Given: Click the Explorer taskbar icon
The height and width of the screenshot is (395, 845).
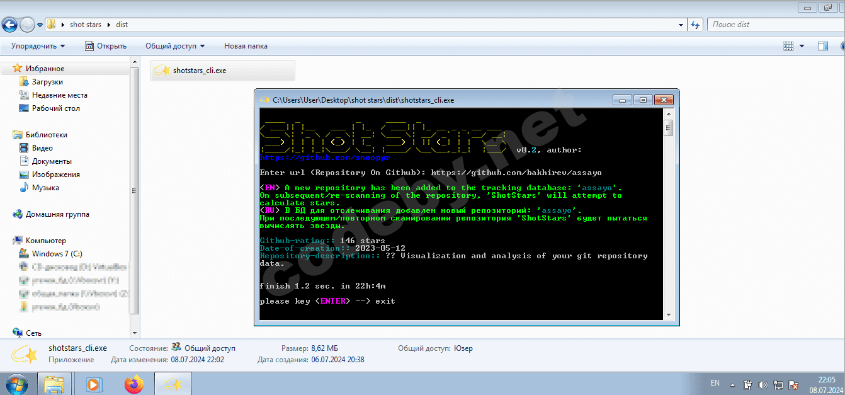Looking at the screenshot, I should 54,384.
